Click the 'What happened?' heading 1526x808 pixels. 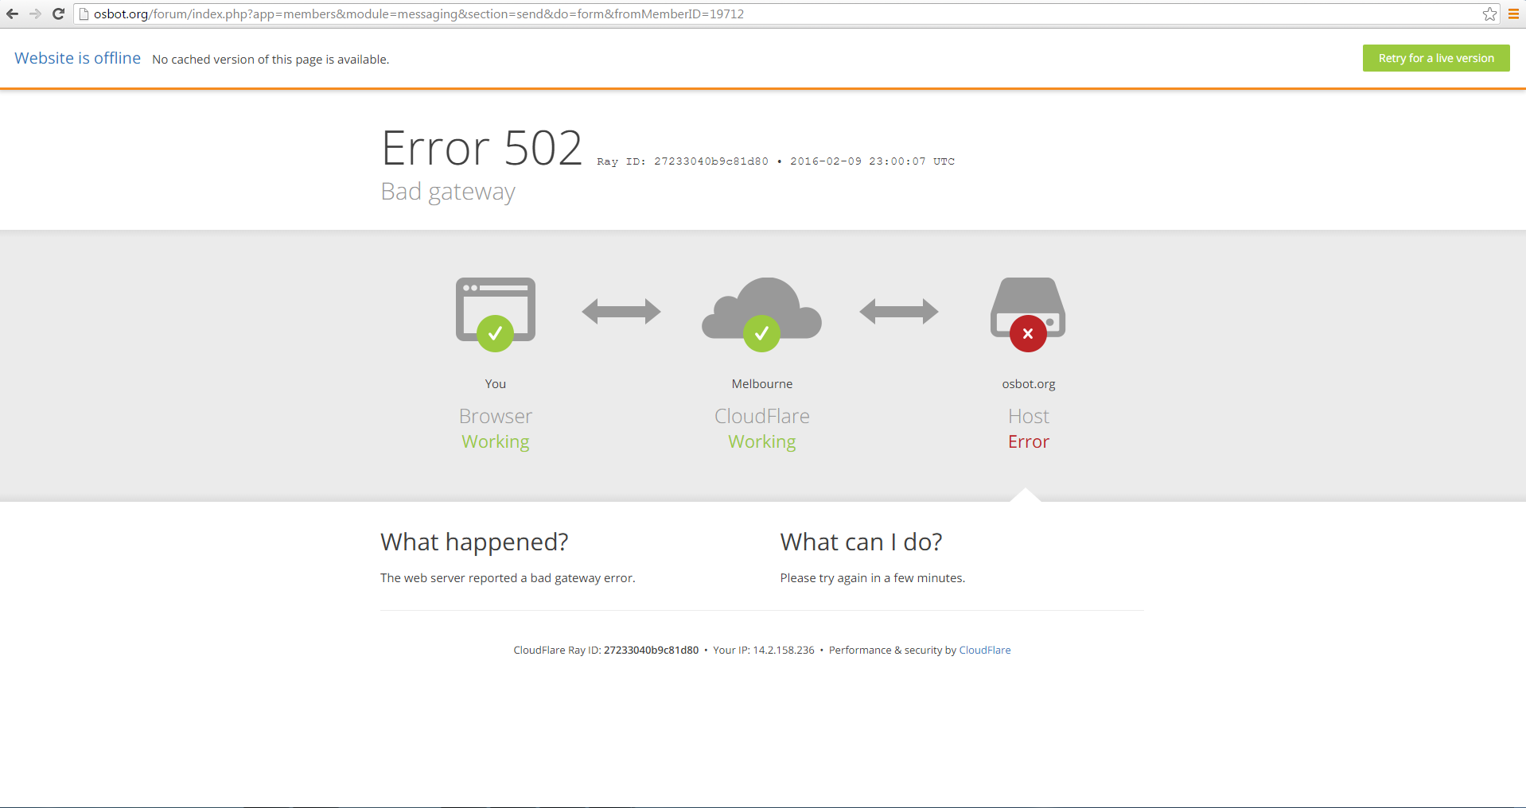(474, 542)
